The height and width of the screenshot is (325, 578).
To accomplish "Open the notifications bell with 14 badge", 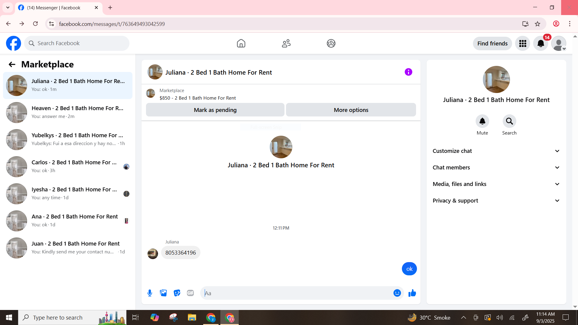I will pos(541,44).
